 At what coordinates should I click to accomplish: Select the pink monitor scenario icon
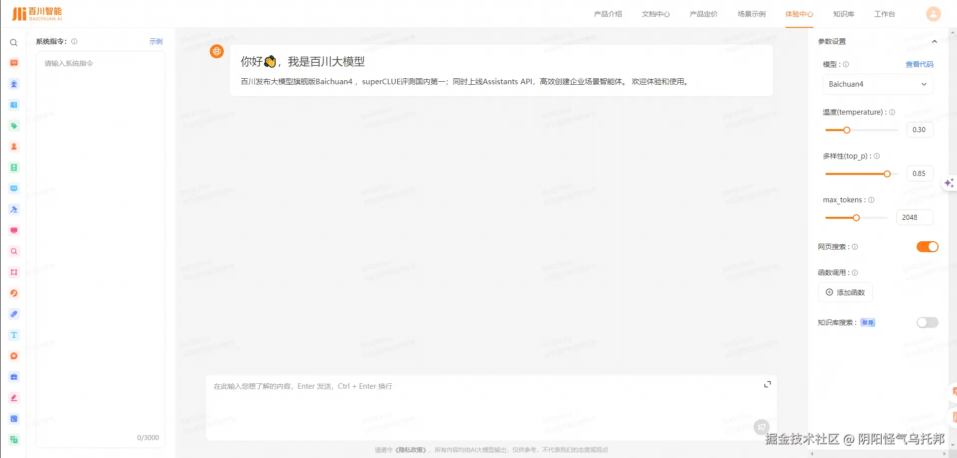(x=14, y=230)
